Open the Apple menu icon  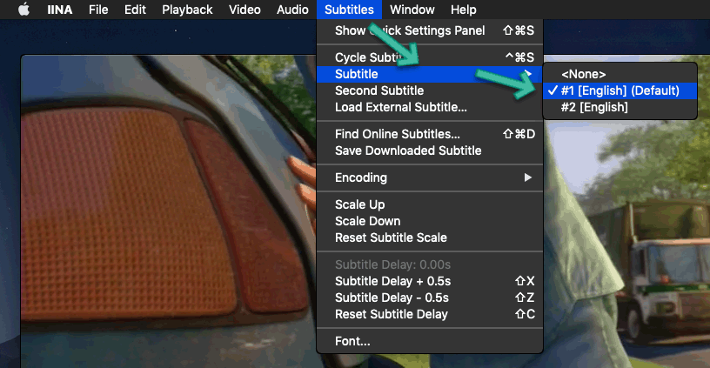[x=24, y=10]
